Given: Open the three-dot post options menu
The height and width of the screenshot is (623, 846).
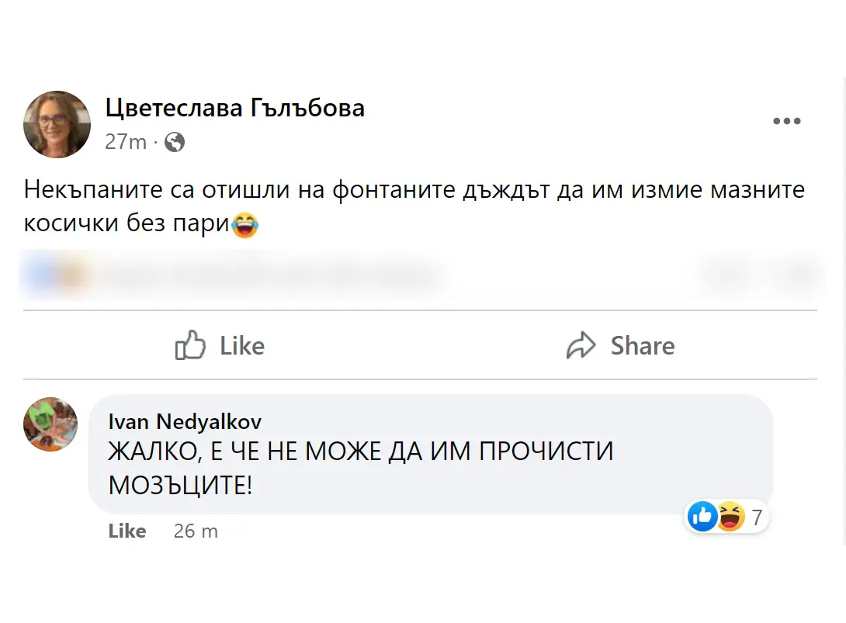Looking at the screenshot, I should coord(786,121).
